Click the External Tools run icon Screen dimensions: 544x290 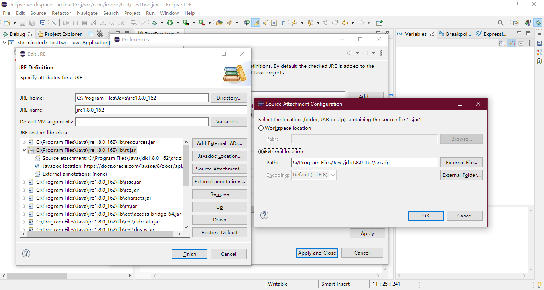click(202, 23)
